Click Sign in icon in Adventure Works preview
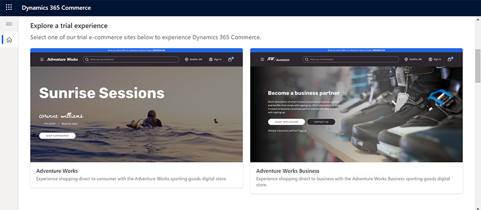The image size is (481, 210). (x=211, y=59)
